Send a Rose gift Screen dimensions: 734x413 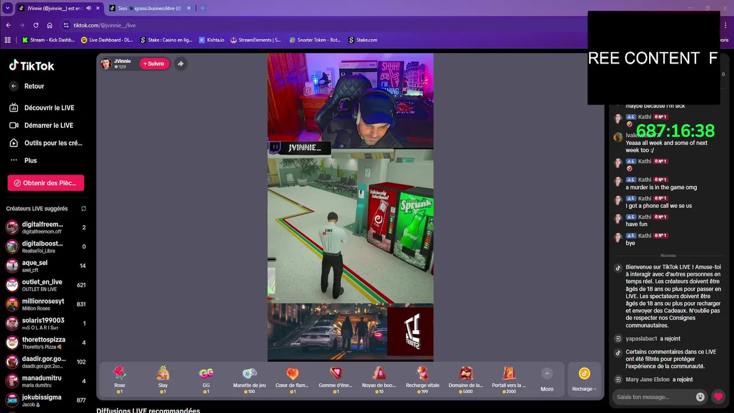coord(119,380)
